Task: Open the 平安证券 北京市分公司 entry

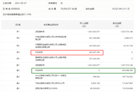Action: tap(50, 83)
